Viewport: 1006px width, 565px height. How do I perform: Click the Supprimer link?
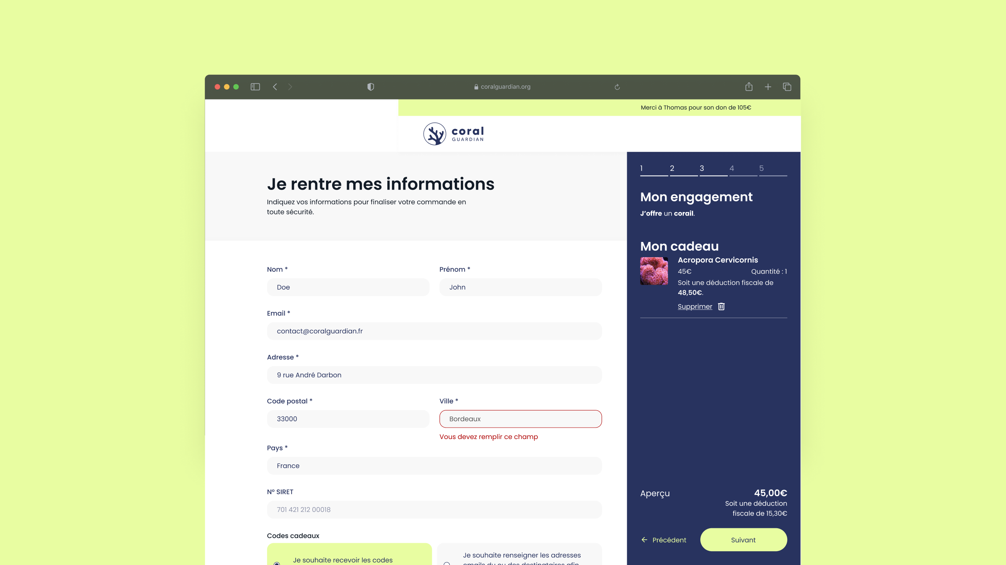(695, 306)
